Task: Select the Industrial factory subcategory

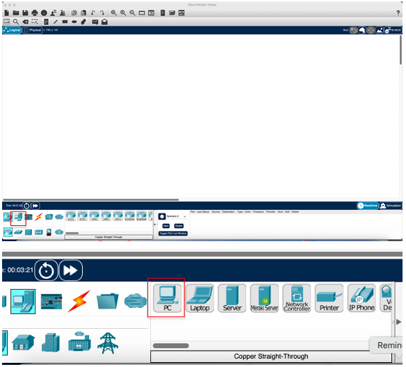Action: [x=79, y=342]
